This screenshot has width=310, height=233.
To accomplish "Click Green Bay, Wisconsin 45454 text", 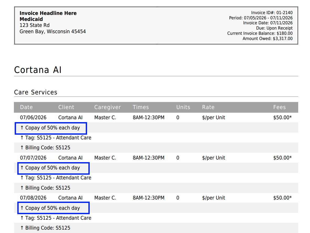I will [x=53, y=32].
